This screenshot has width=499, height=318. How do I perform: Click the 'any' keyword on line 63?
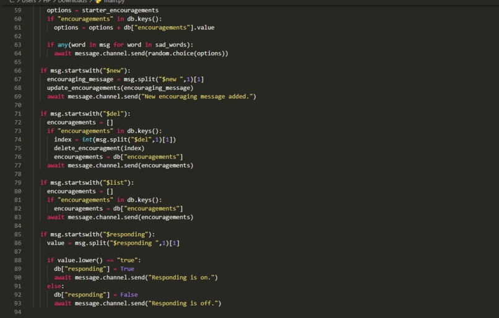[63, 45]
